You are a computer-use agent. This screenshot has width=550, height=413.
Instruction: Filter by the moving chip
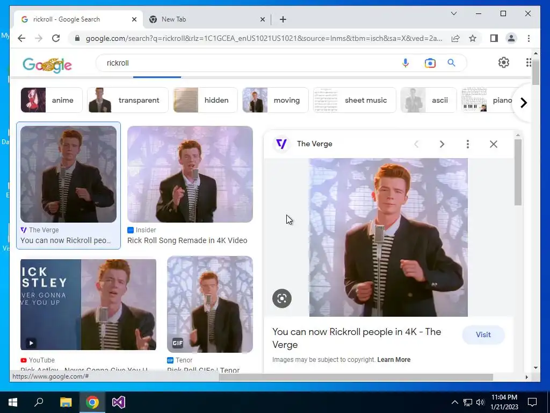click(276, 100)
